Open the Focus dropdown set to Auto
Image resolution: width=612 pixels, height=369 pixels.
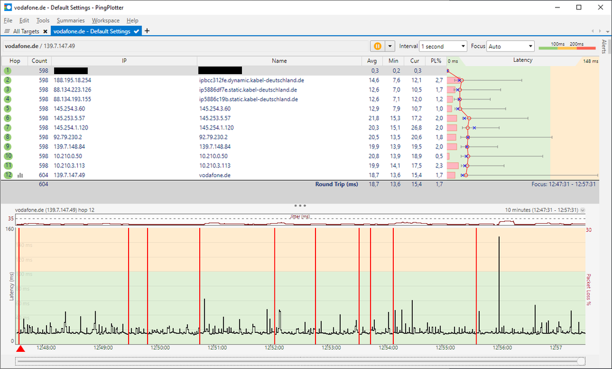coord(510,46)
